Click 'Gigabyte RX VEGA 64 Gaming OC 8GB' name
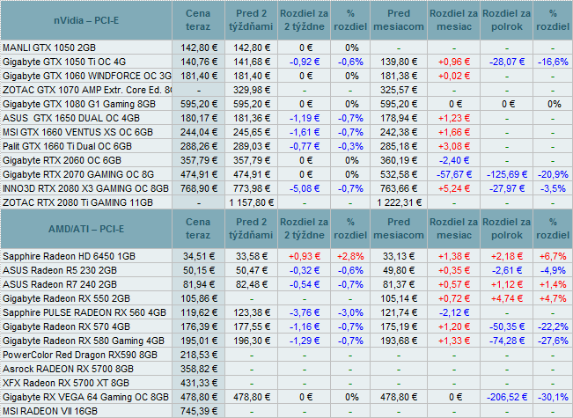Screen dimensions: 573x418 coord(86,397)
